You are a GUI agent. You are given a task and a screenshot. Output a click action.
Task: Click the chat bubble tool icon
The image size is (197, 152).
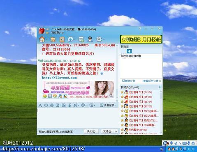(91, 105)
